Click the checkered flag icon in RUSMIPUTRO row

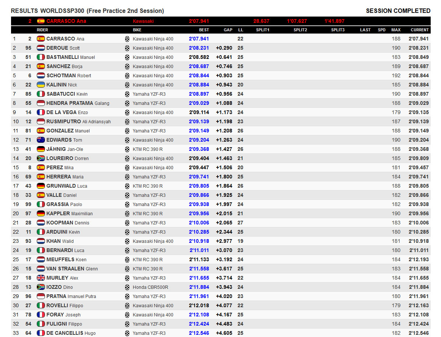[x=127, y=122]
